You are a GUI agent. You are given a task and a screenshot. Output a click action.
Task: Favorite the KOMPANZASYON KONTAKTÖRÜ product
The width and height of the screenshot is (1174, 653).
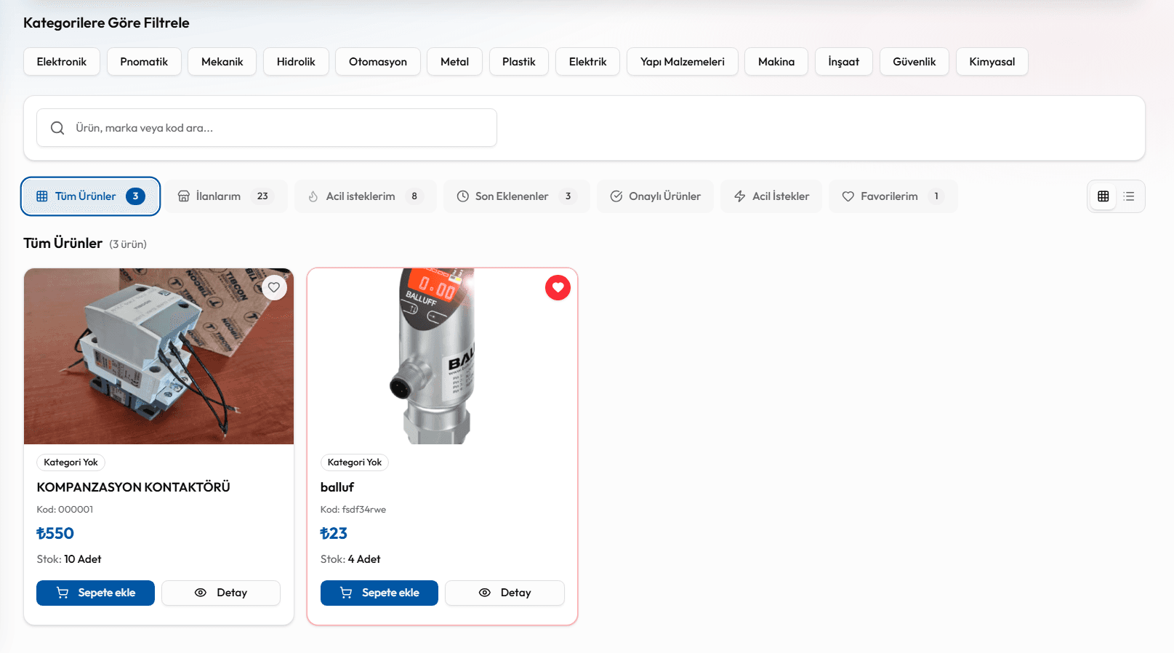click(274, 287)
